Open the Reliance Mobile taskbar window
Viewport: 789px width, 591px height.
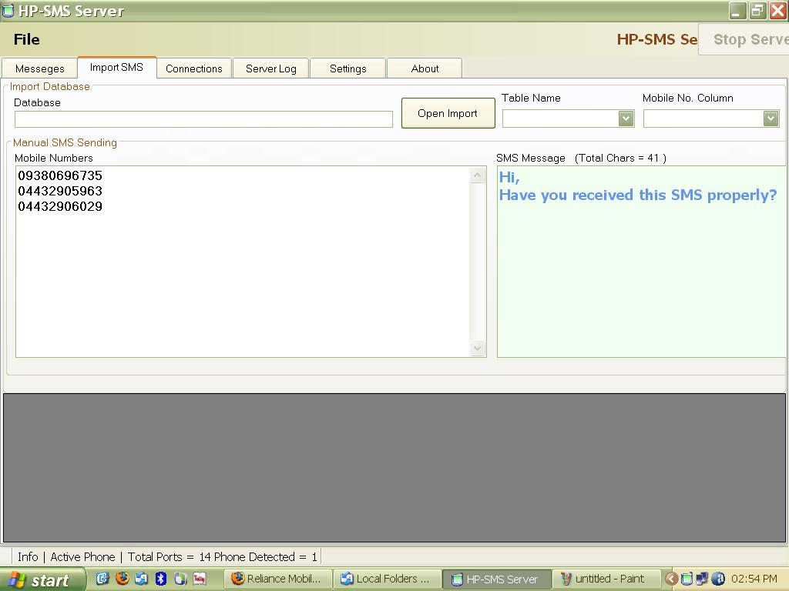277,579
